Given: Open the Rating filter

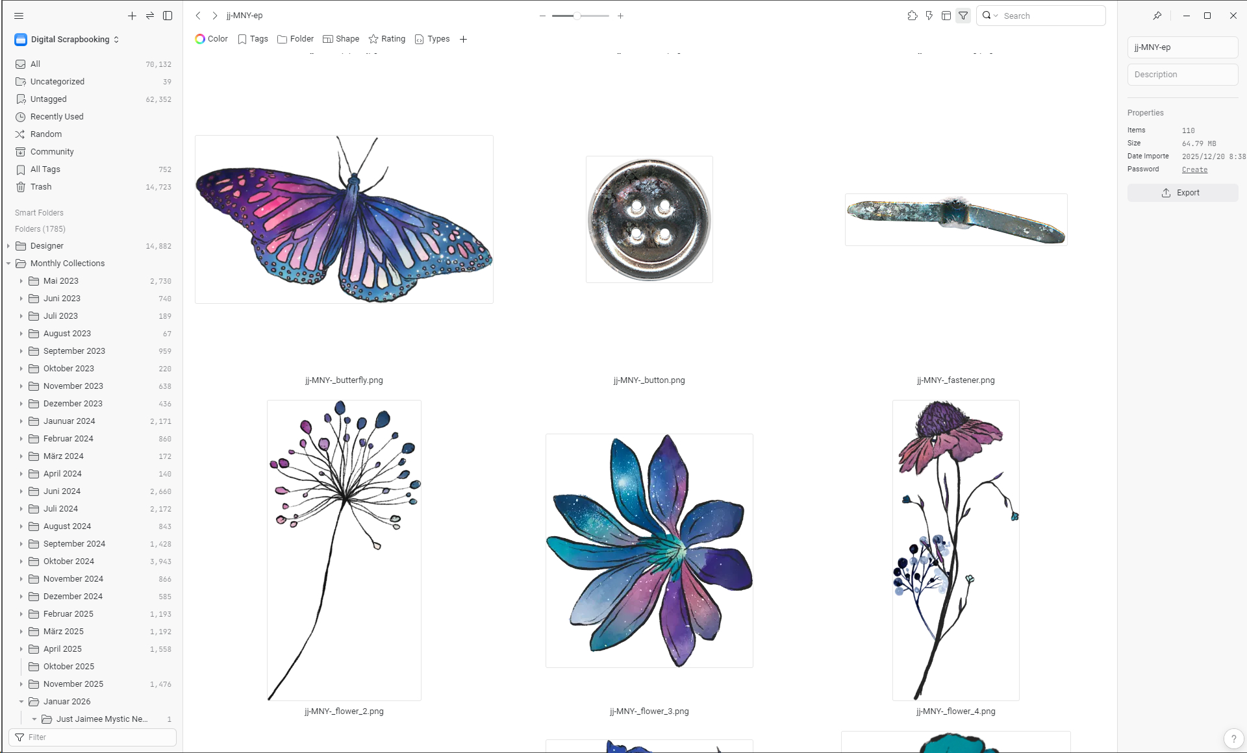Looking at the screenshot, I should 386,39.
